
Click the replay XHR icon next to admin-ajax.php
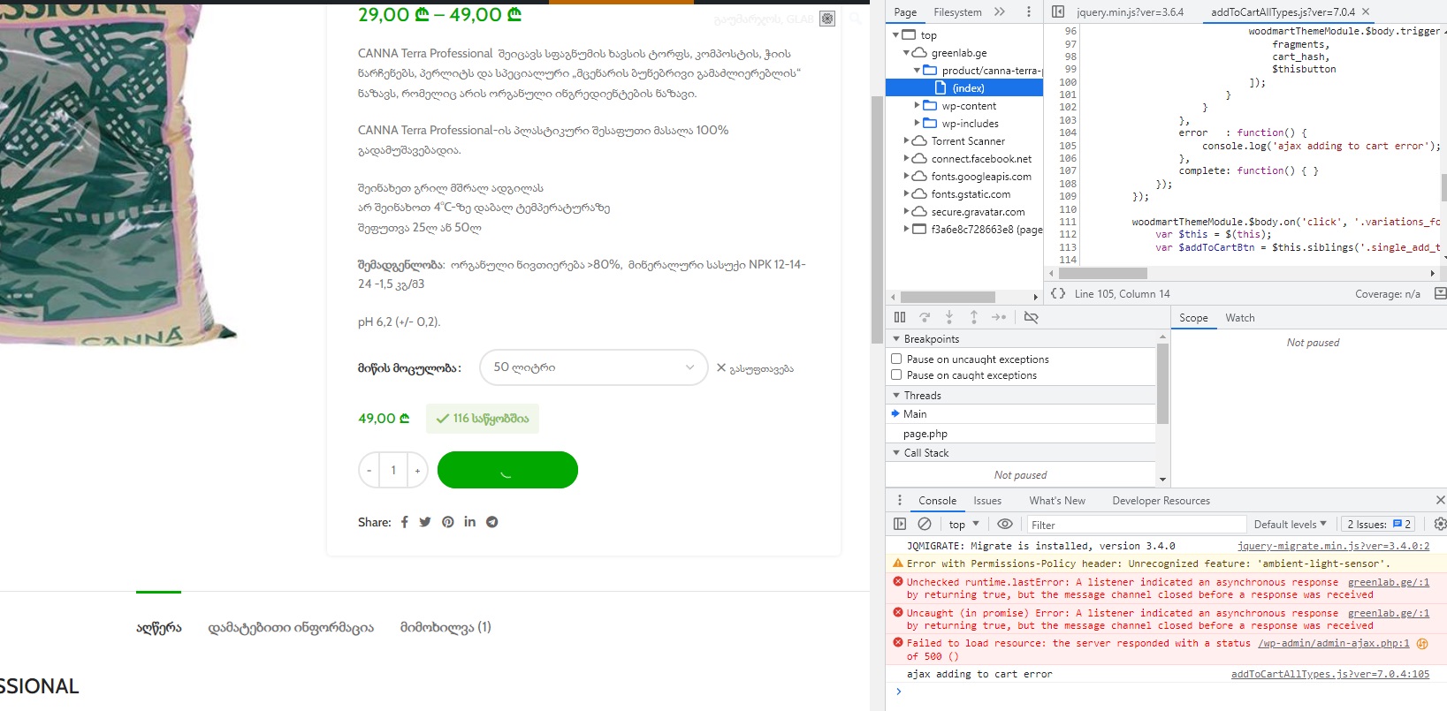click(x=1422, y=644)
